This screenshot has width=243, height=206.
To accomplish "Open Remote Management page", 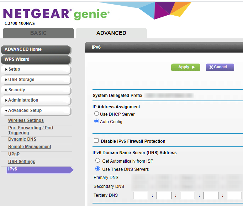I will (x=30, y=147).
